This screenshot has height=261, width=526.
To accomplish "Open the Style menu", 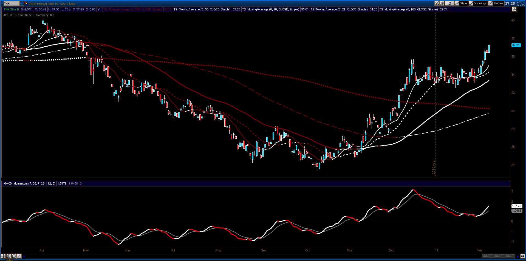I will point(461,4).
